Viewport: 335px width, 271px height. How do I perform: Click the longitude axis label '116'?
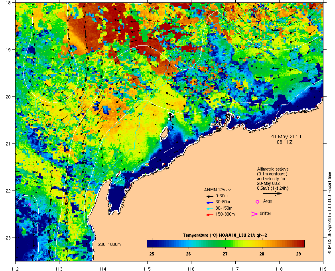[191, 269]
